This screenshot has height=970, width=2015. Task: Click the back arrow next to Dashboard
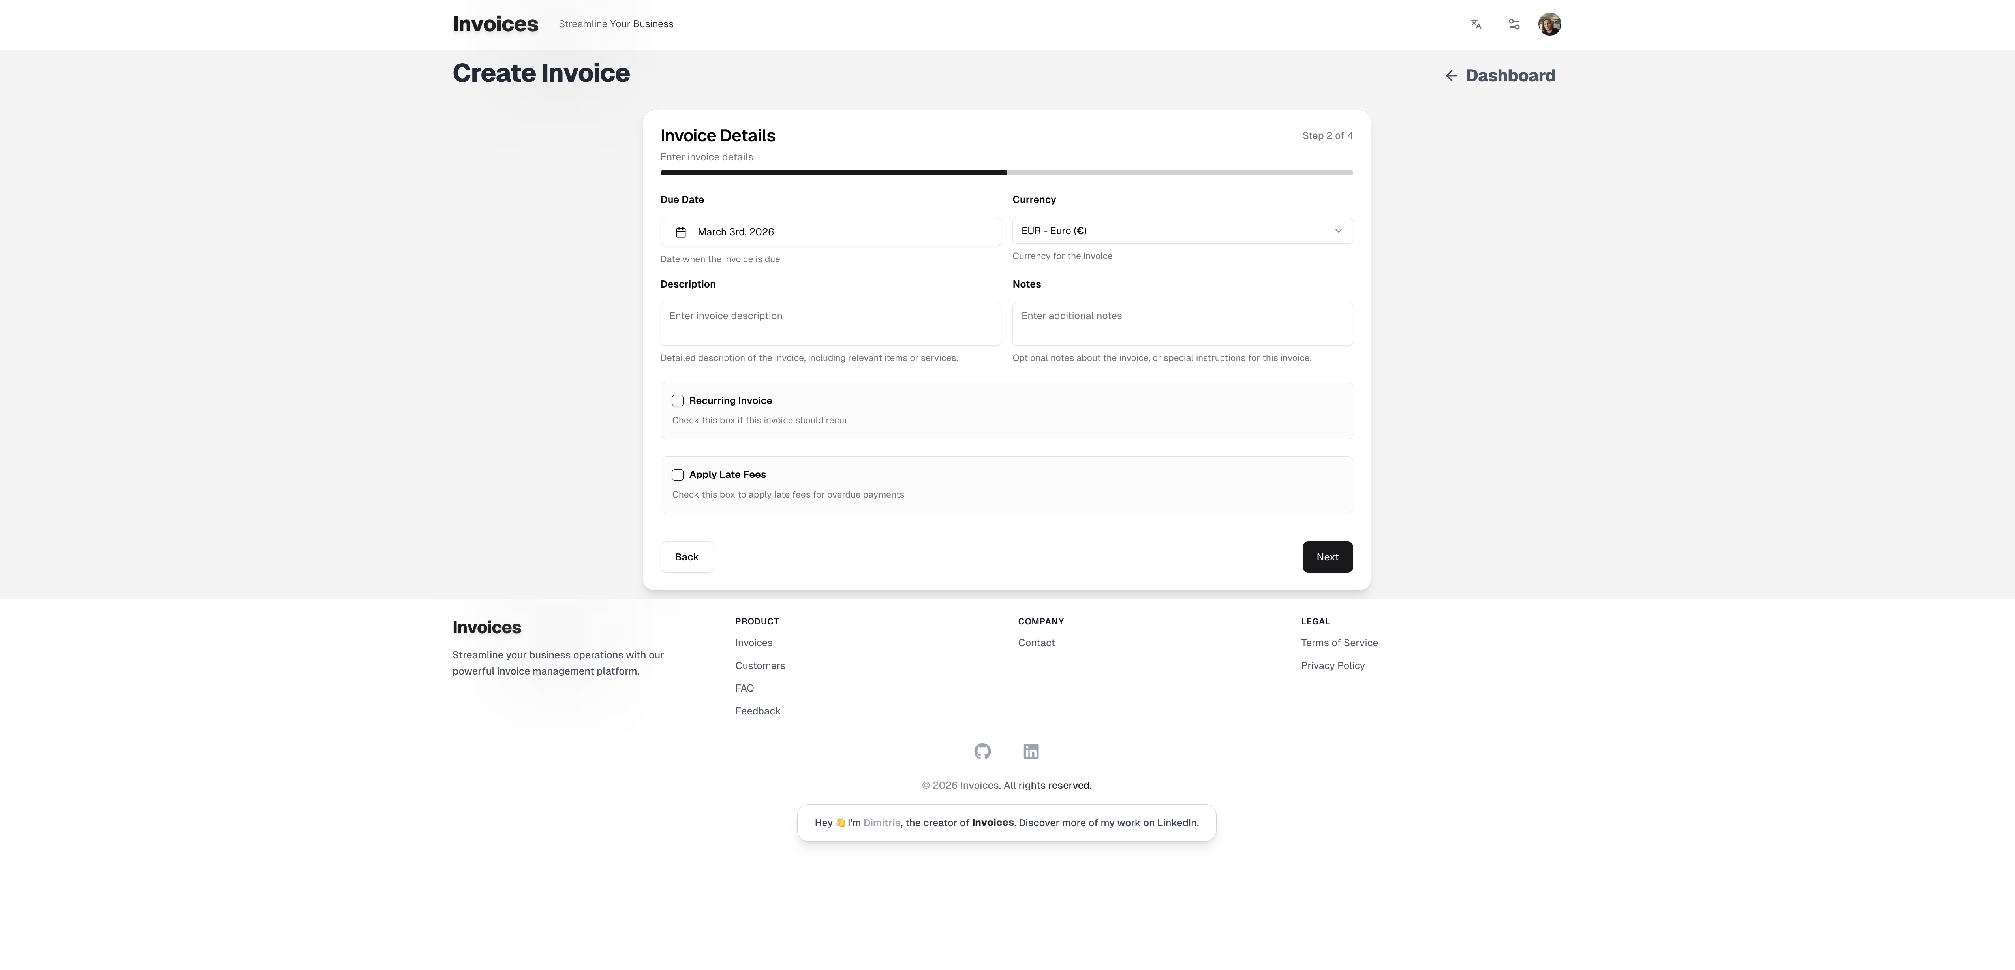point(1451,75)
